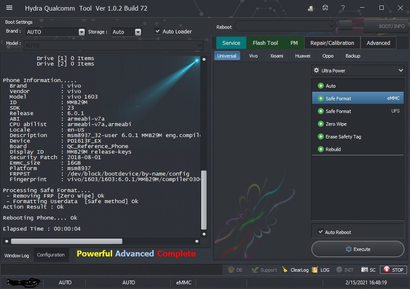Screen dimensions: 410x289
Task: Click the SC camera screenshot icon
Action: tap(365, 270)
